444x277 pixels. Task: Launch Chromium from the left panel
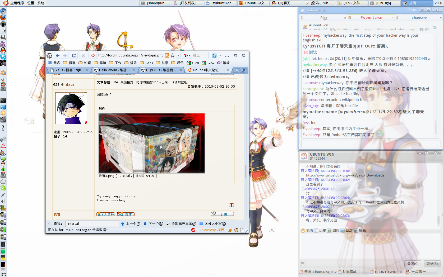point(3,11)
